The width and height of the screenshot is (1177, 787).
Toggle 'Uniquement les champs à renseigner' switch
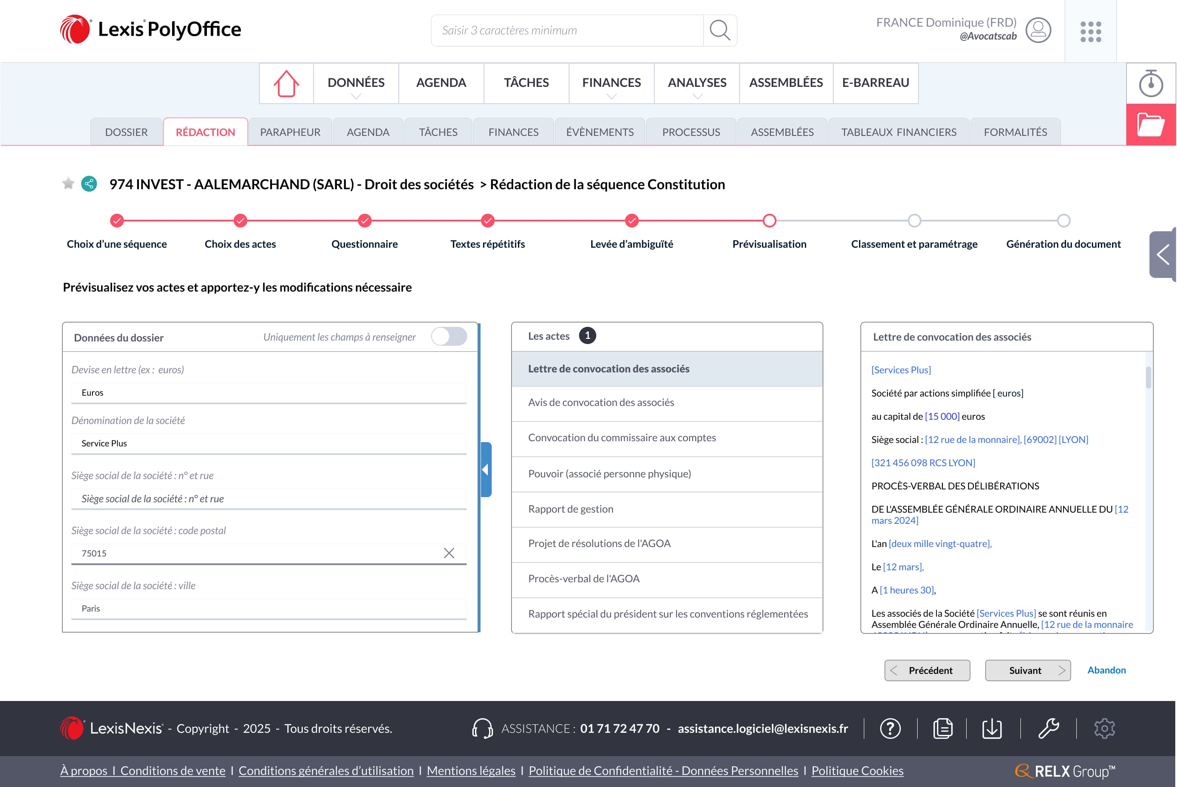pyautogui.click(x=449, y=336)
